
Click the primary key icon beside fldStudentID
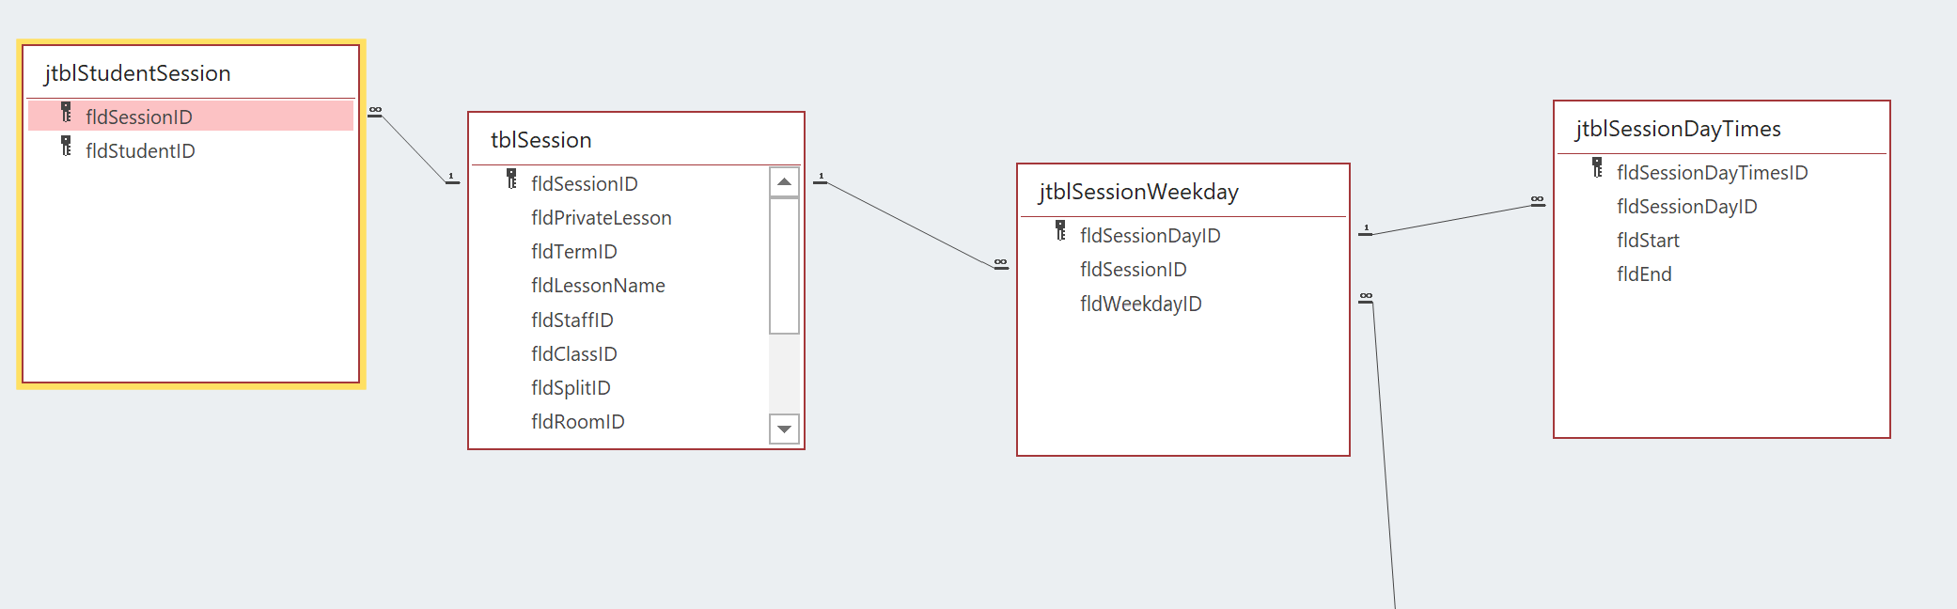point(66,147)
